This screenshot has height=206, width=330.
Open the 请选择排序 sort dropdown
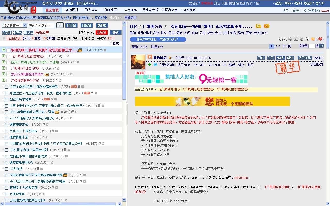coord(14,25)
